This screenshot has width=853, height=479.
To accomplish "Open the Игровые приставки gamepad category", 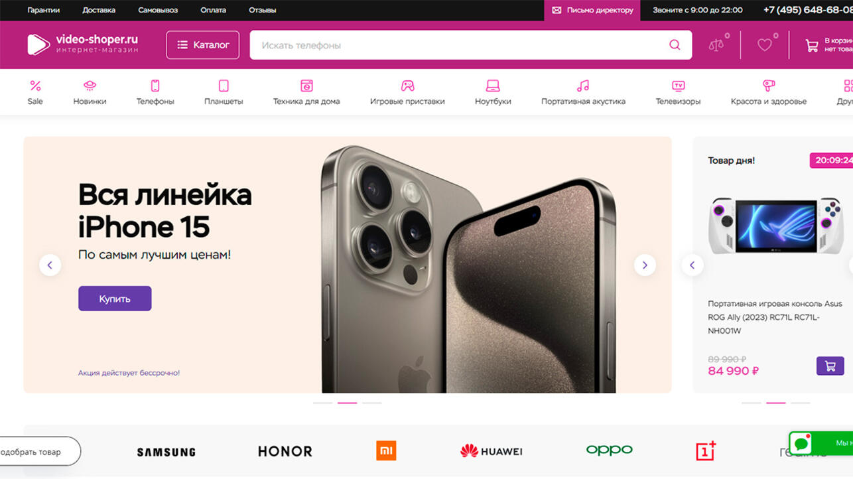I will click(x=407, y=92).
